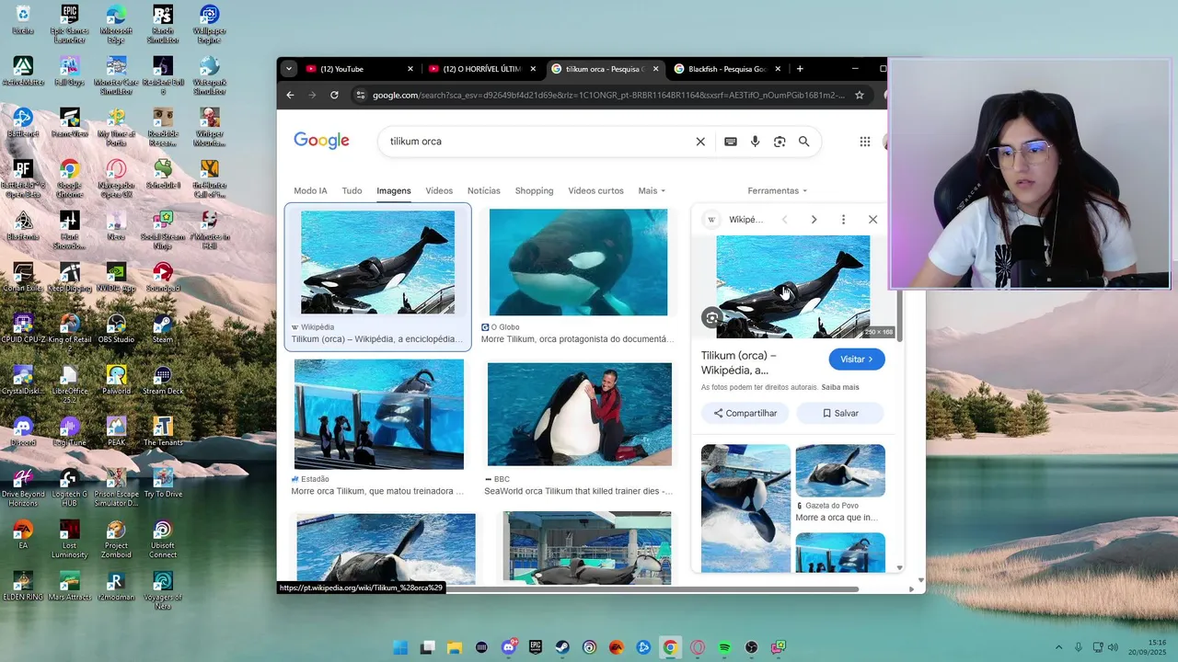This screenshot has width=1178, height=662.
Task: Select the Vídeos results tab
Action: (439, 191)
